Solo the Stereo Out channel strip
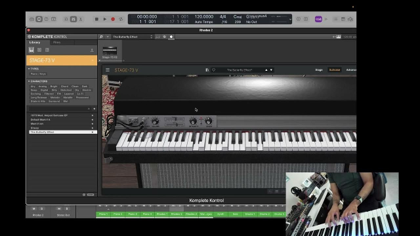420x236 pixels. [67, 208]
